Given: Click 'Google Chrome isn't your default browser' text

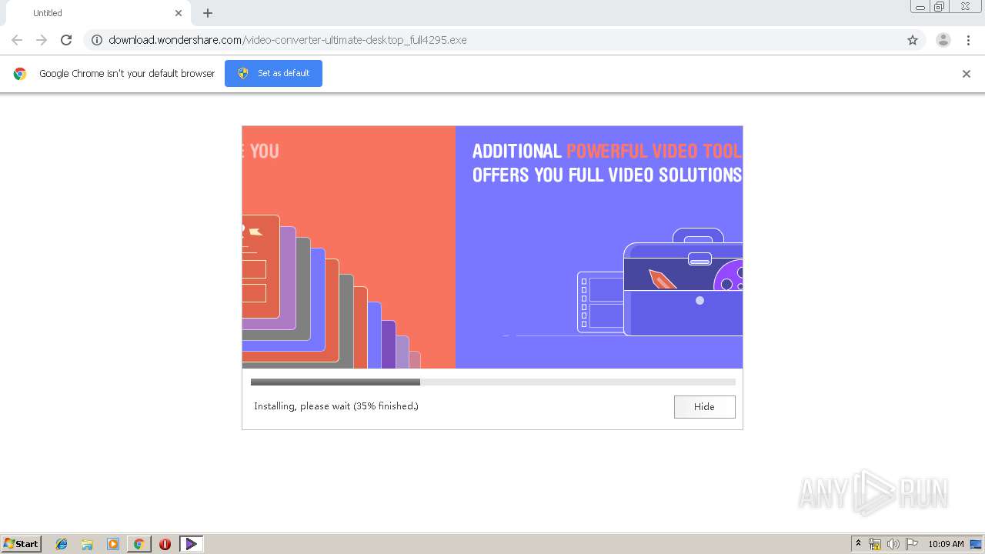Looking at the screenshot, I should pos(127,74).
